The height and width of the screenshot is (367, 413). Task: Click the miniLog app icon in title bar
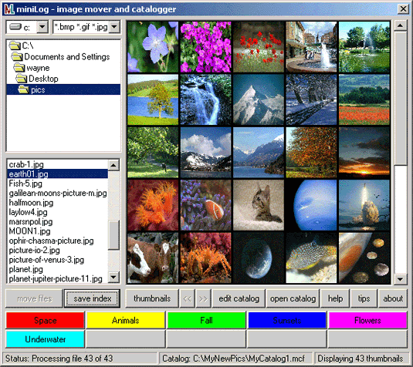point(9,9)
